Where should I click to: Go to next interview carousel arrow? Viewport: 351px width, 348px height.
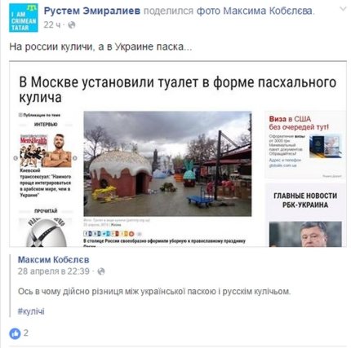pyautogui.click(x=75, y=158)
